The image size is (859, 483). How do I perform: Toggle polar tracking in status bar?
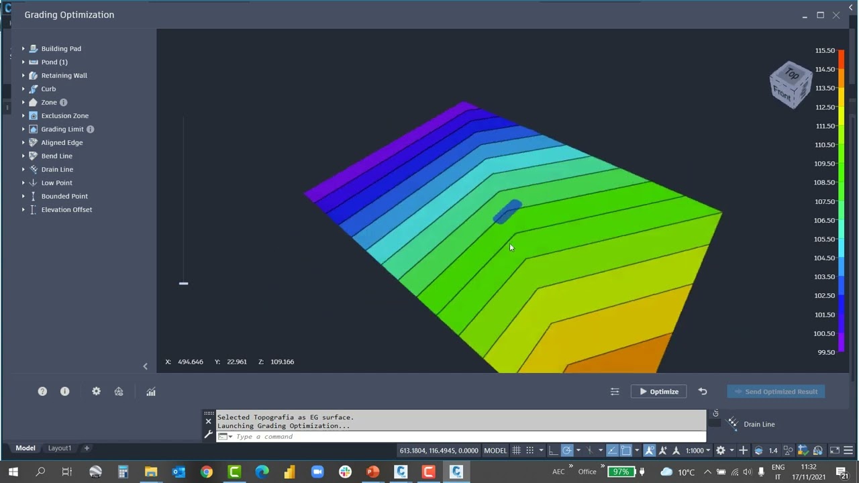point(567,451)
